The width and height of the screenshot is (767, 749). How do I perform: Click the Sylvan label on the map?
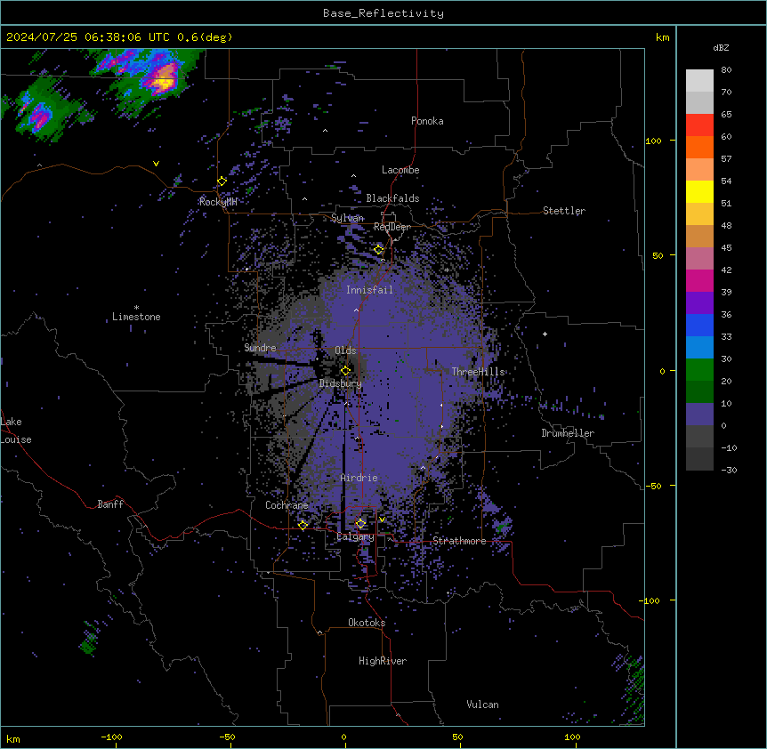(x=347, y=218)
